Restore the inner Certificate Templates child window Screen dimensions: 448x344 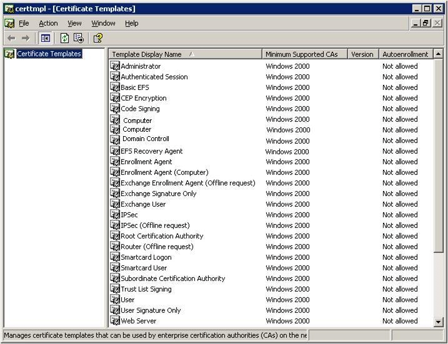pos(426,23)
